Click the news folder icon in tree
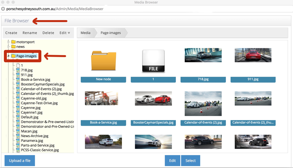Viewport: 293px width, 168px height. [13, 47]
